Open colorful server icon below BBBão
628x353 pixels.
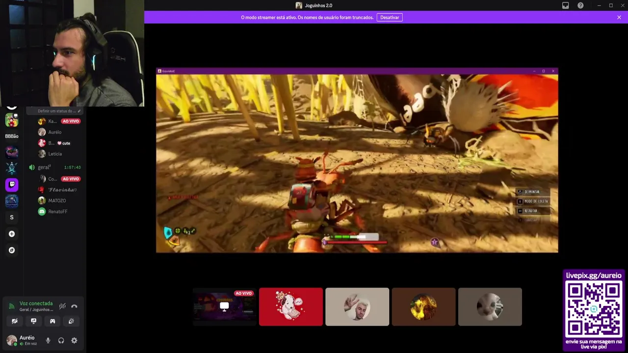click(x=12, y=152)
